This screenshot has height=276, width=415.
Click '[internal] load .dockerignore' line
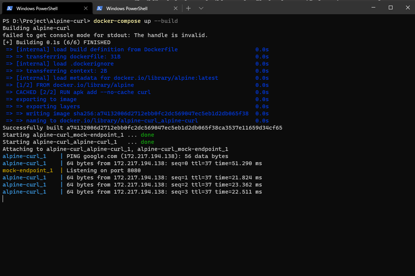[137, 64]
